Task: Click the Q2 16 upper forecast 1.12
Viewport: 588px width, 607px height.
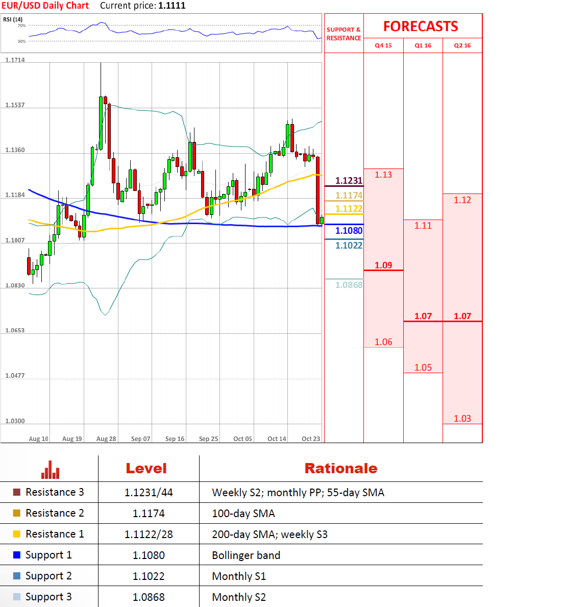Action: tap(462, 200)
